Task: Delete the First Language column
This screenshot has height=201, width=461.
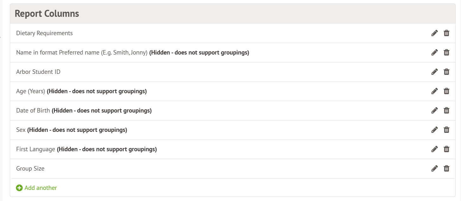Action: [x=446, y=149]
